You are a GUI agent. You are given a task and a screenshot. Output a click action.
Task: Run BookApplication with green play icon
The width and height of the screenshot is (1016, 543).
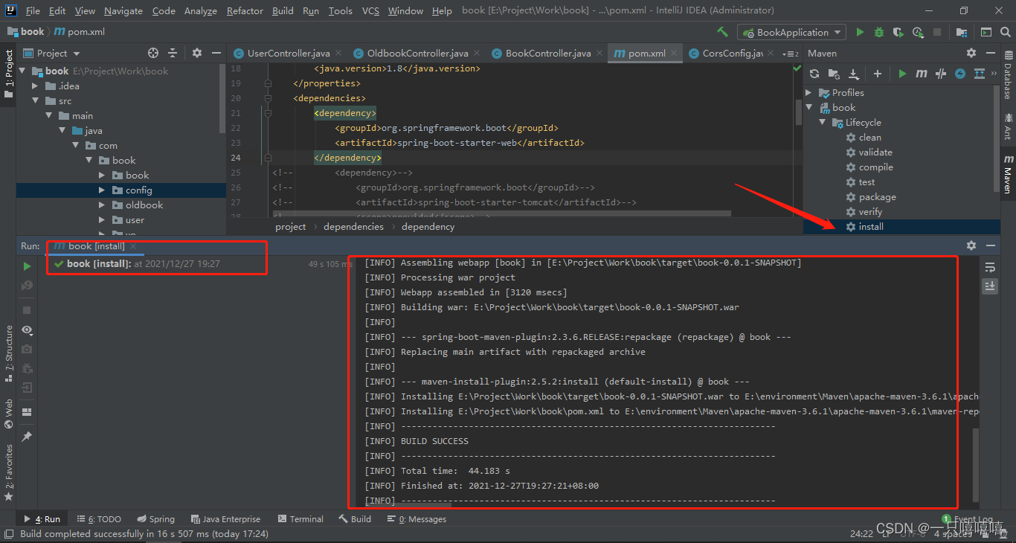pos(860,32)
